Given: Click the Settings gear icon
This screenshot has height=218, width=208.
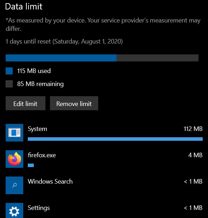Looking at the screenshot, I should pyautogui.click(x=14, y=211).
